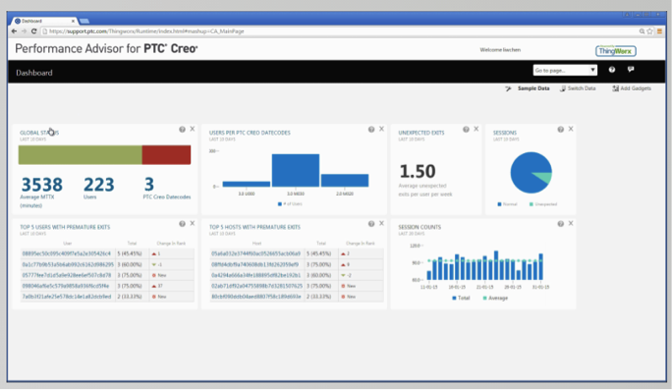Open help for Unexpected Exits gadget
The image size is (672, 390).
[x=466, y=129]
